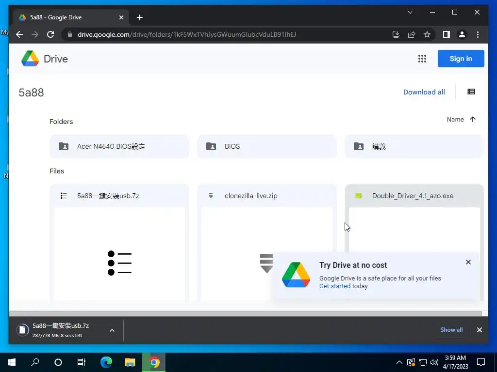The width and height of the screenshot is (497, 372).
Task: Open the Acer N4640 BIOS設定 folder
Action: pos(119,146)
